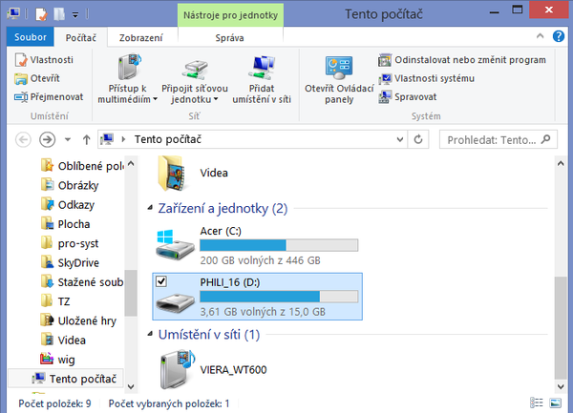This screenshot has width=573, height=413.
Task: Expand the address bar history dropdown
Action: 400,139
